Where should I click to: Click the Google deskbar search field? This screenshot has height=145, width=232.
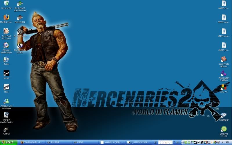pos(165,142)
